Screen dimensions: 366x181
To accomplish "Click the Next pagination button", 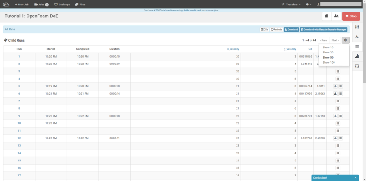I will pyautogui.click(x=335, y=40).
